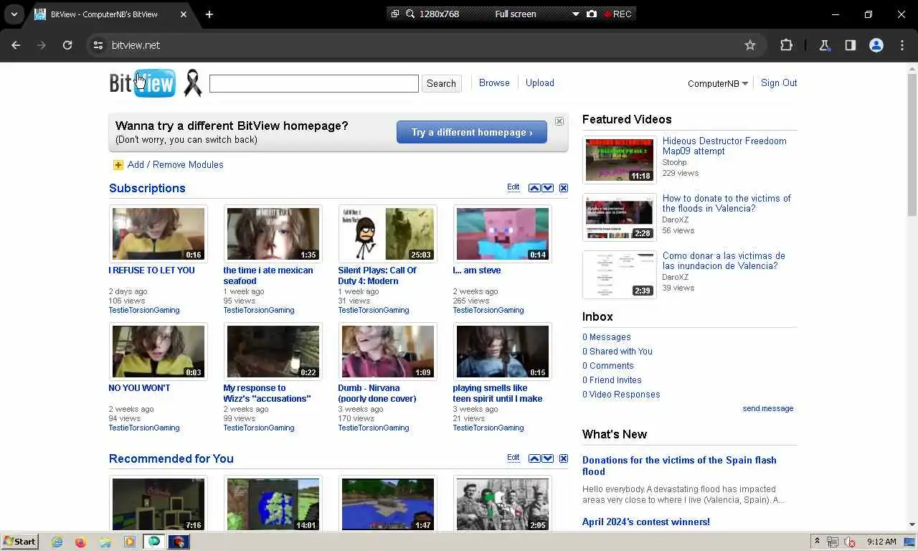Open Silent Plays: Call Of Duty 4 title
Image resolution: width=918 pixels, height=551 pixels.
tap(377, 275)
